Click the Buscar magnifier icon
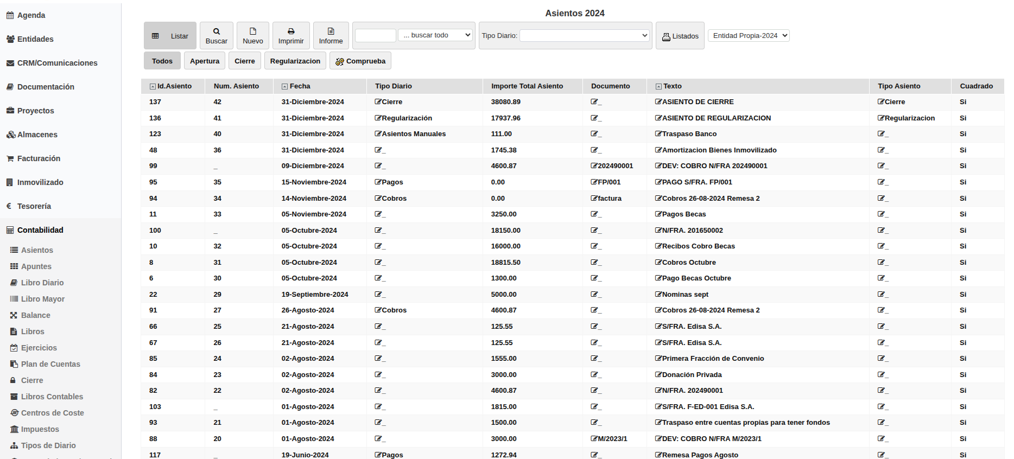Image resolution: width=1014 pixels, height=459 pixels. [x=216, y=31]
